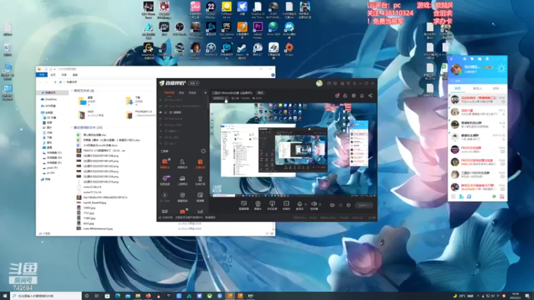Collapse the 常用文件夹 (8) group in Explorer
534x300 pixels.
(x=72, y=91)
